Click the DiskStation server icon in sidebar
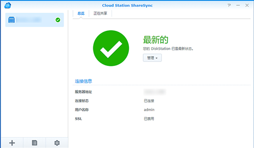The height and width of the screenshot is (148, 254). 11,20
